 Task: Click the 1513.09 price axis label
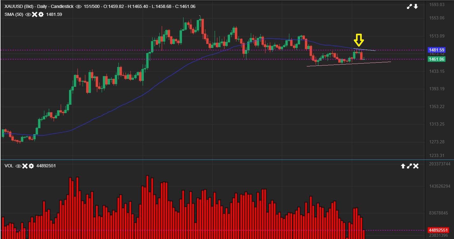point(437,36)
